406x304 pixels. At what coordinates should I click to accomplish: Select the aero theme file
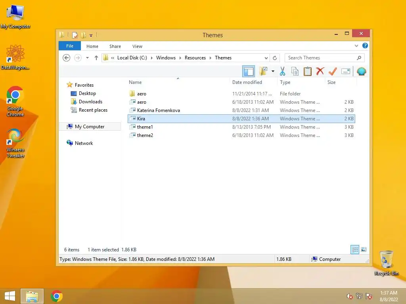pyautogui.click(x=241, y=102)
